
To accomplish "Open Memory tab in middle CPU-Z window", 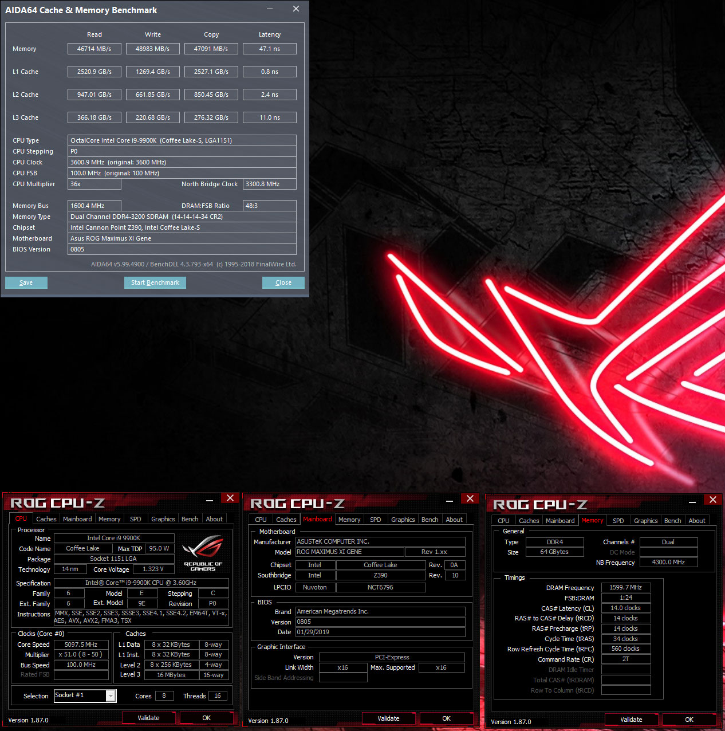I will (x=349, y=520).
